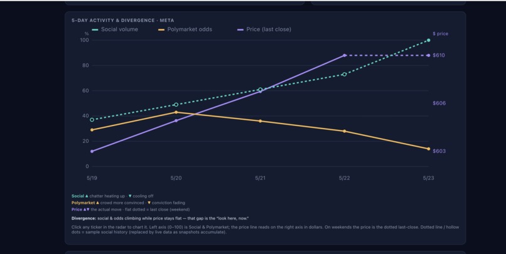Select the Polymarket odds peak at 5/20

pos(176,112)
